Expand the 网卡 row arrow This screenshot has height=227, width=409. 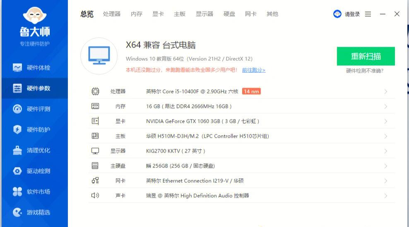pyautogui.click(x=386, y=181)
